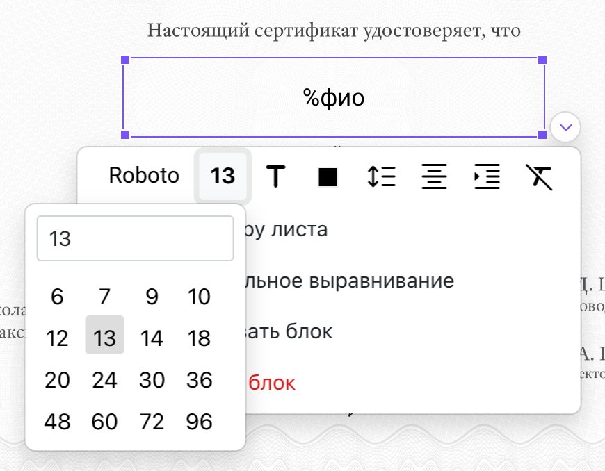Click the bottom-right resize handle of %фио block
The width and height of the screenshot is (605, 471).
(x=542, y=135)
